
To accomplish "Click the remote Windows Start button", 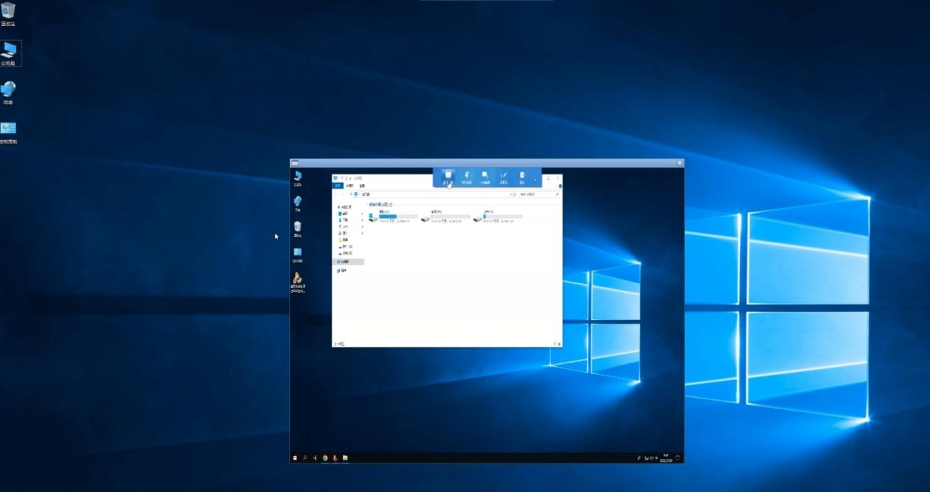I will point(295,457).
